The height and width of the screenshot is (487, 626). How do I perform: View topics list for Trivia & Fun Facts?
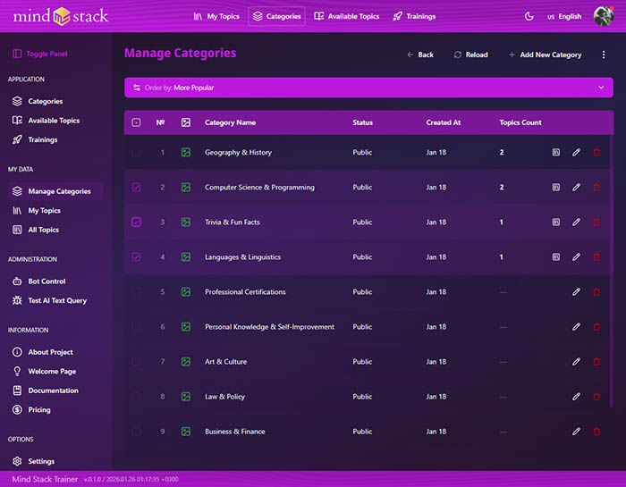pos(555,223)
